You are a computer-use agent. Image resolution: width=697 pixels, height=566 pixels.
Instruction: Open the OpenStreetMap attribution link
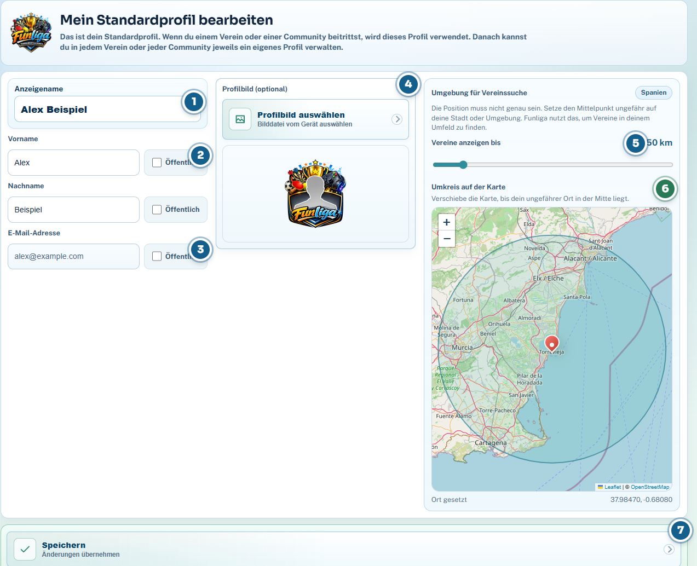click(650, 487)
